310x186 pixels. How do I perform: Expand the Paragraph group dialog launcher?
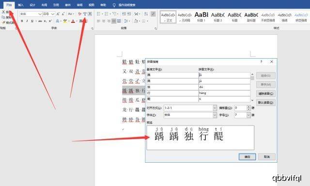pyautogui.click(x=155, y=29)
